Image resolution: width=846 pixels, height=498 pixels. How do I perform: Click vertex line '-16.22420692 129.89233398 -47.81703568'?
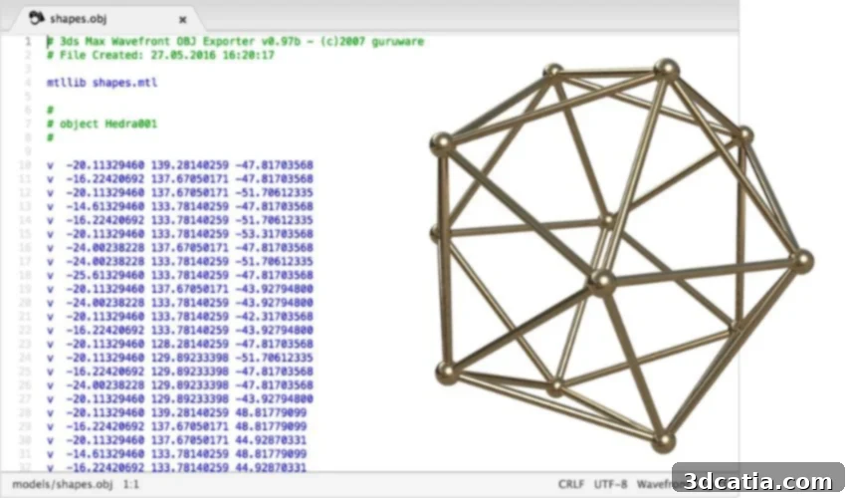click(180, 372)
